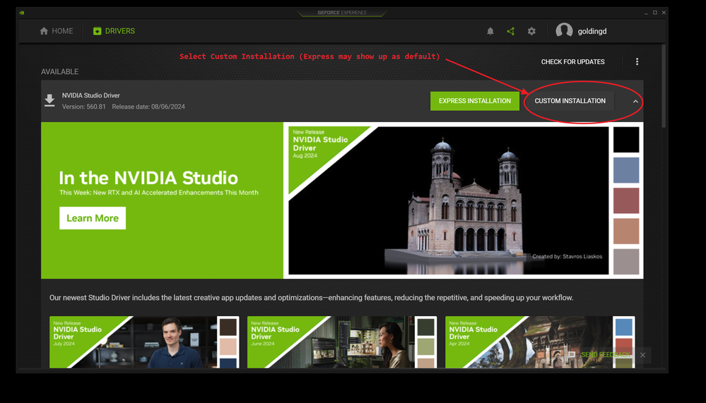This screenshot has width=706, height=403.
Task: Click the NVIDIA Studio Driver title text
Action: (x=91, y=95)
